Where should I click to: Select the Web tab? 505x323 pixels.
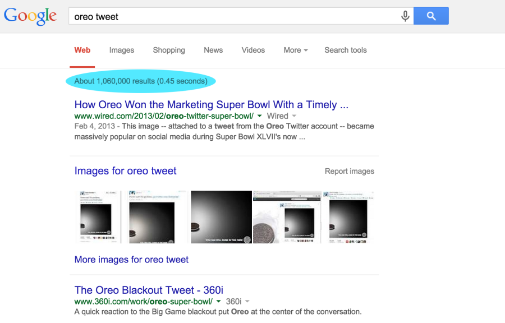[82, 50]
